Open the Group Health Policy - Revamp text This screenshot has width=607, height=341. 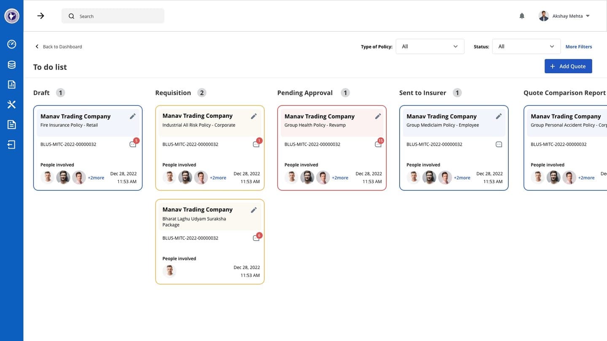point(315,125)
